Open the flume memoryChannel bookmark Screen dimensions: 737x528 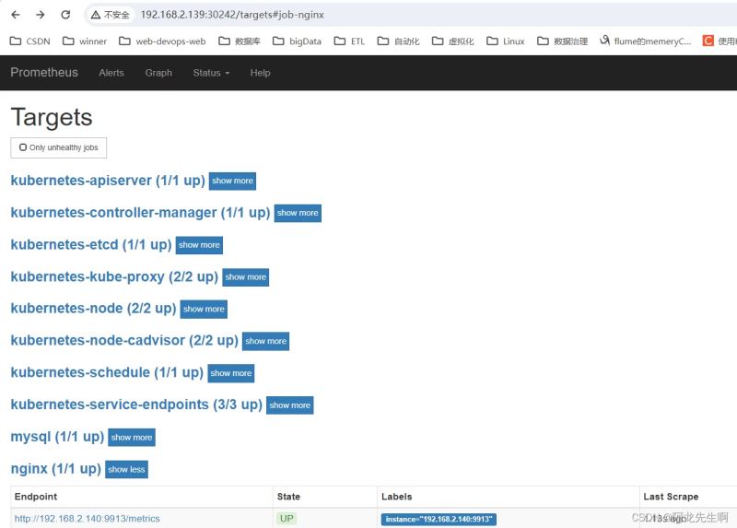(x=645, y=41)
